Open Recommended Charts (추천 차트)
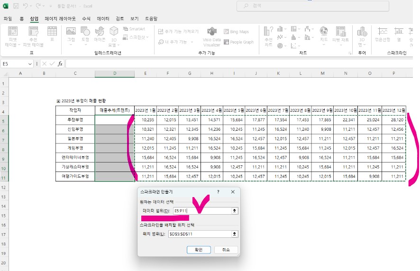 268,36
